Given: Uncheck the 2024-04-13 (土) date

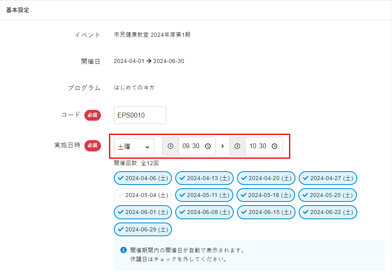Looking at the screenshot, I should (204, 178).
